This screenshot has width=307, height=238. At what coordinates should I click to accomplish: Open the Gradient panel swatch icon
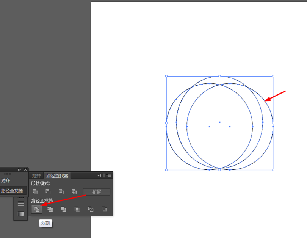pyautogui.click(x=21, y=214)
